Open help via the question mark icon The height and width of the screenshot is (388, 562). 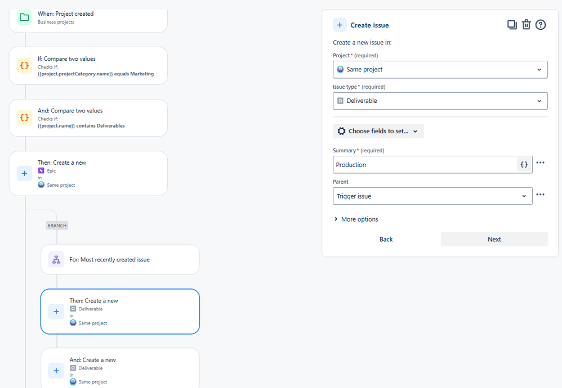[x=541, y=25]
